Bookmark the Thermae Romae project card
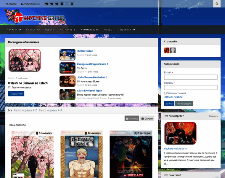 pyautogui.click(x=93, y=133)
